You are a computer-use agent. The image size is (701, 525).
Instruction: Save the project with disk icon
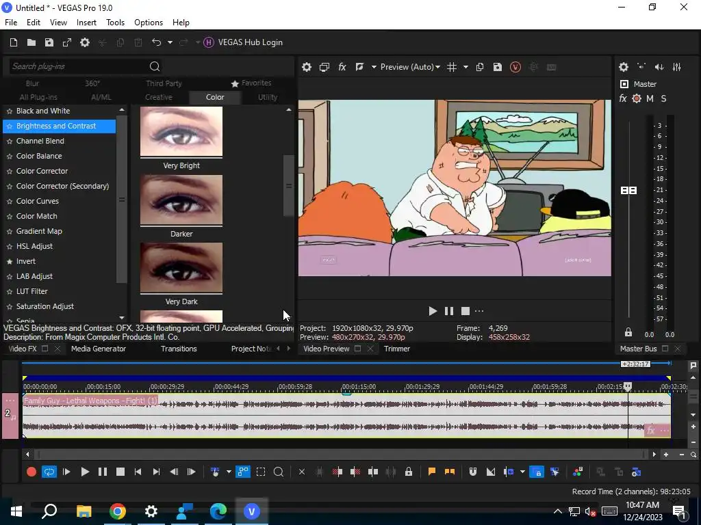click(x=49, y=42)
